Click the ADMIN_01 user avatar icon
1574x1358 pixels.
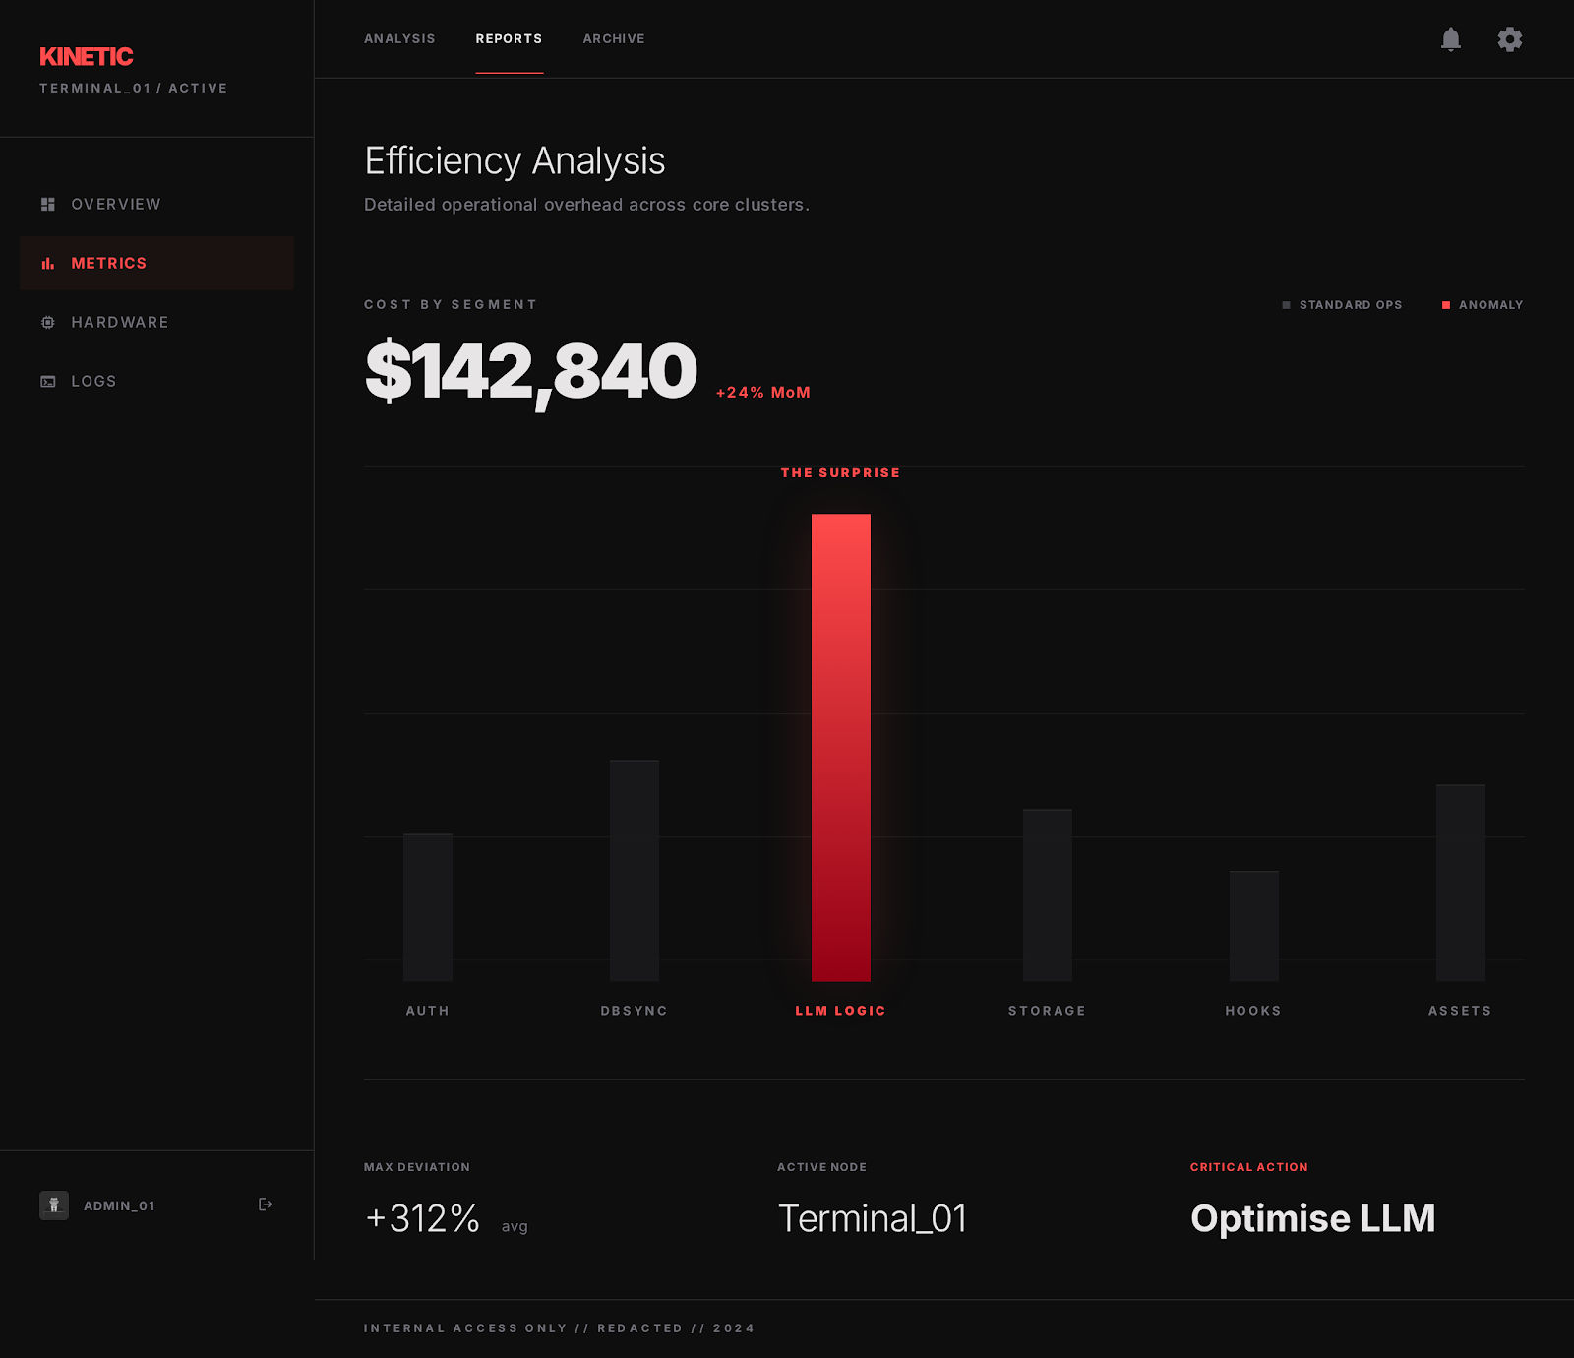click(x=54, y=1204)
